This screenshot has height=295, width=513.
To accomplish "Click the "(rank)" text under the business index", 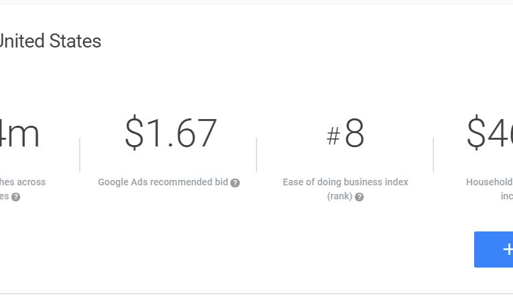I will pyautogui.click(x=340, y=197).
